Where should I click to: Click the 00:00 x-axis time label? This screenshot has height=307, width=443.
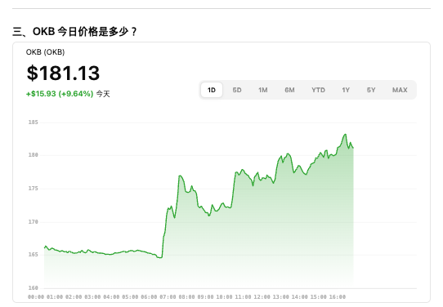36,297
